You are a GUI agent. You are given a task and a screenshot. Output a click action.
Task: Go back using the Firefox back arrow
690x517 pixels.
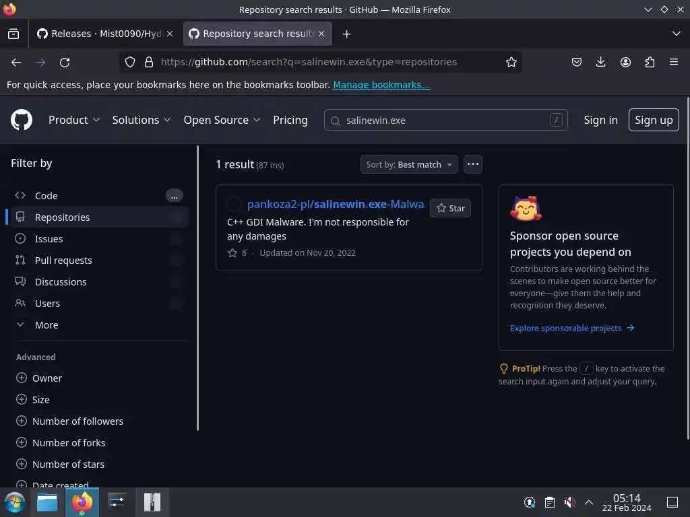(x=16, y=63)
